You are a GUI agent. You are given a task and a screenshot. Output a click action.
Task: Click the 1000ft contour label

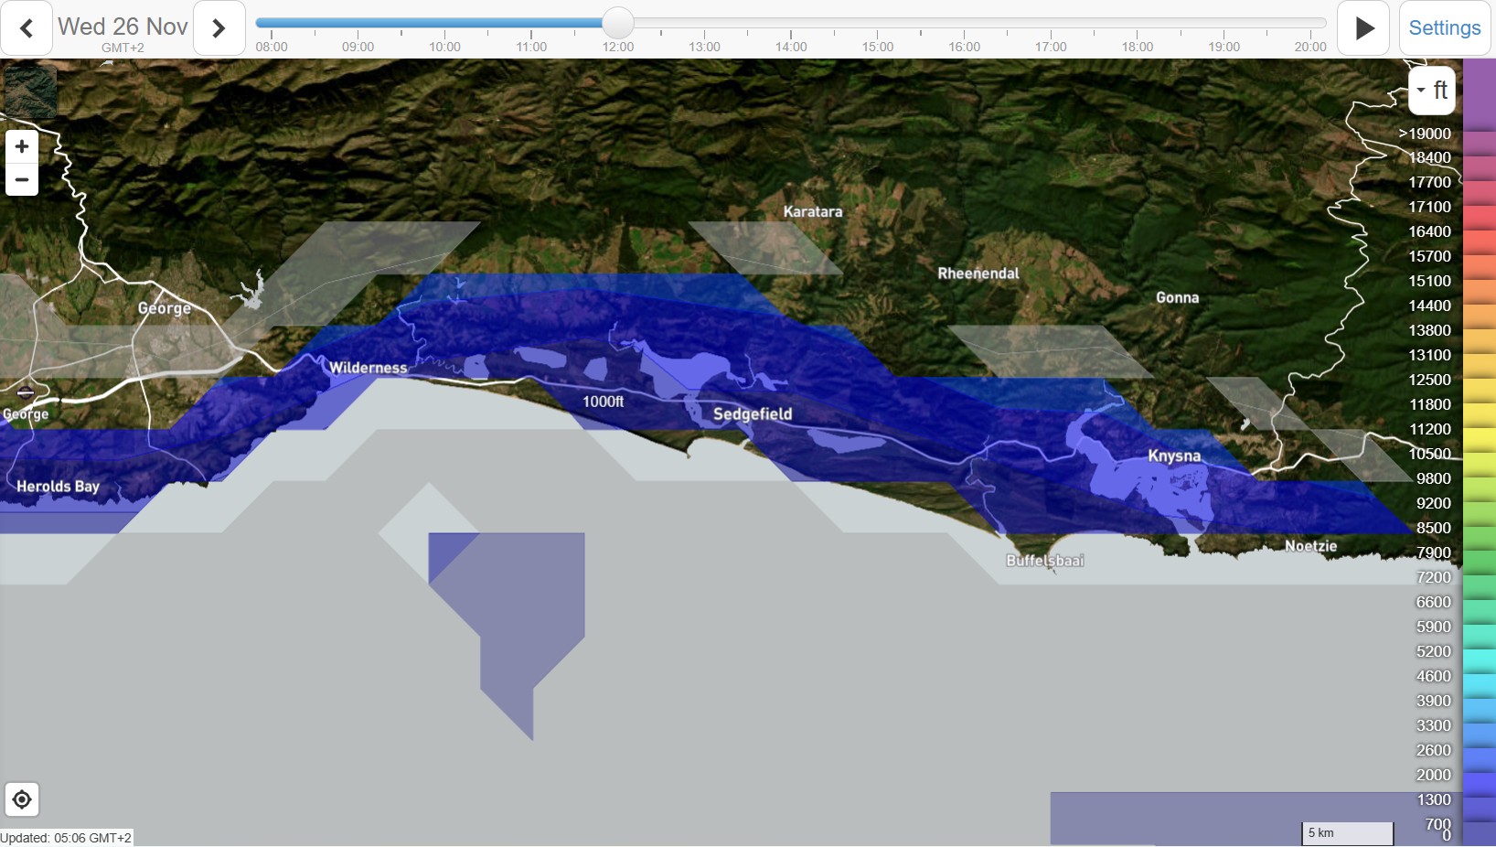[604, 402]
